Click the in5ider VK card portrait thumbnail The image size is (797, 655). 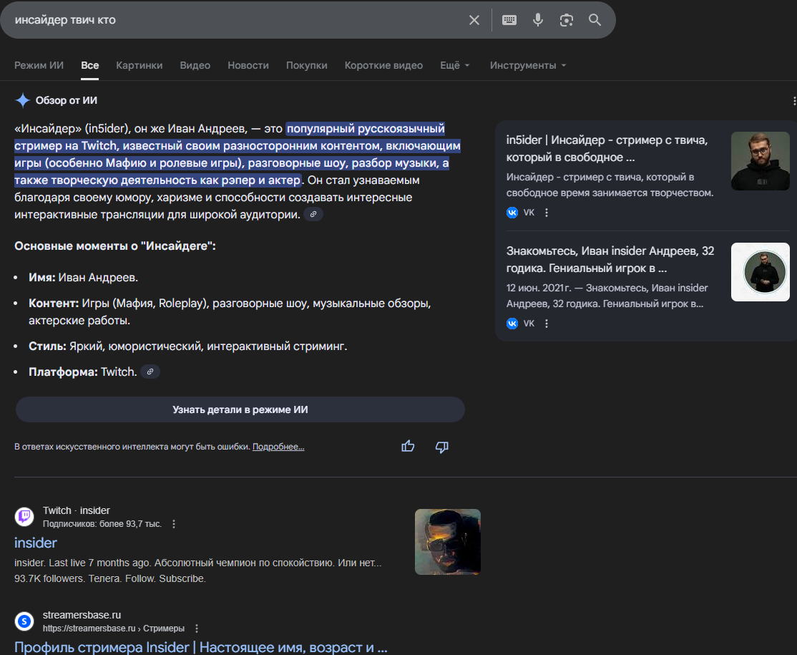(760, 161)
